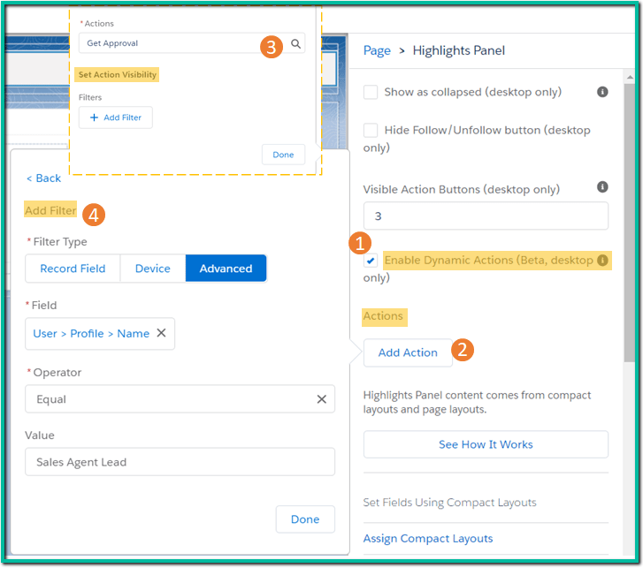Check Hide Follow/Unfollow button checkbox
Image resolution: width=643 pixels, height=568 pixels.
click(371, 130)
